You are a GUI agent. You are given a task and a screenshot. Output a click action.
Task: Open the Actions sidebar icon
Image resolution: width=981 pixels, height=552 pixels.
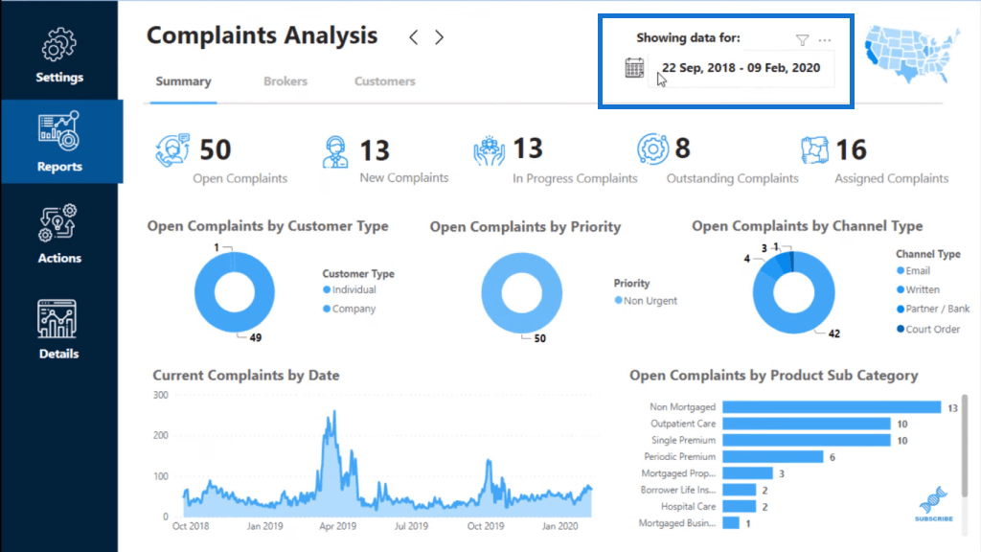(58, 222)
